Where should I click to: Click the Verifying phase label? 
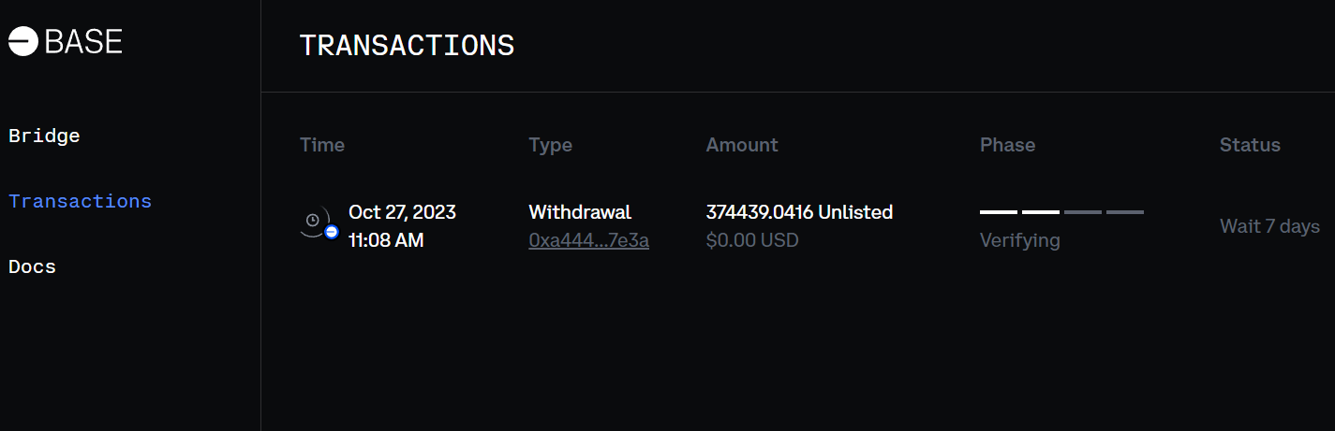point(1019,240)
